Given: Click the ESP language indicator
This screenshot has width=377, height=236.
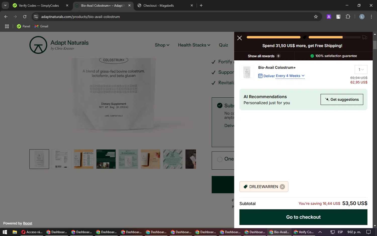Looking at the screenshot, I should coord(340,232).
